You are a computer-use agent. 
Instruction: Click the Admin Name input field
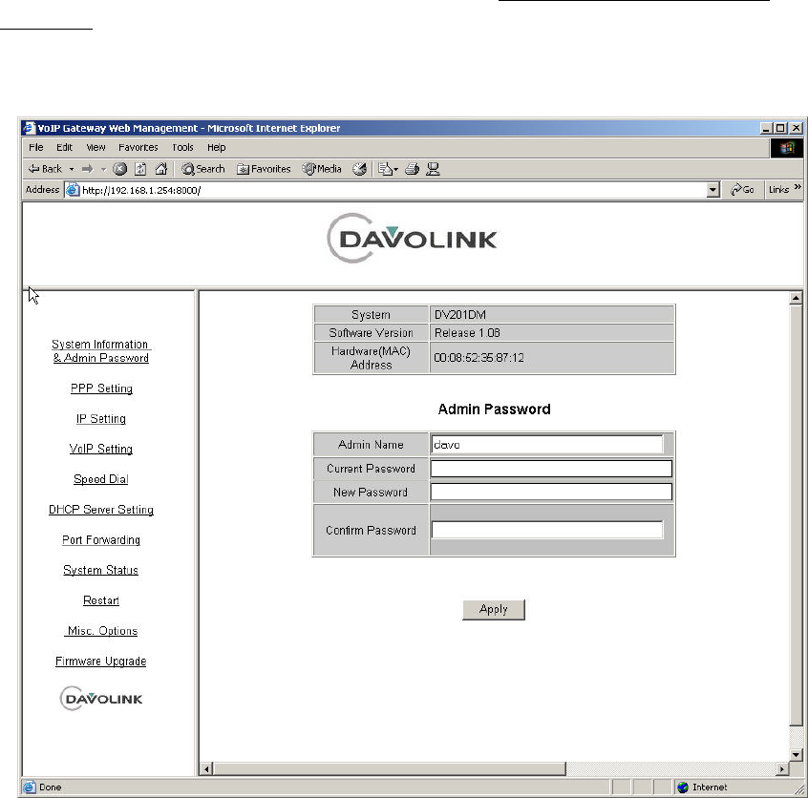coord(547,444)
